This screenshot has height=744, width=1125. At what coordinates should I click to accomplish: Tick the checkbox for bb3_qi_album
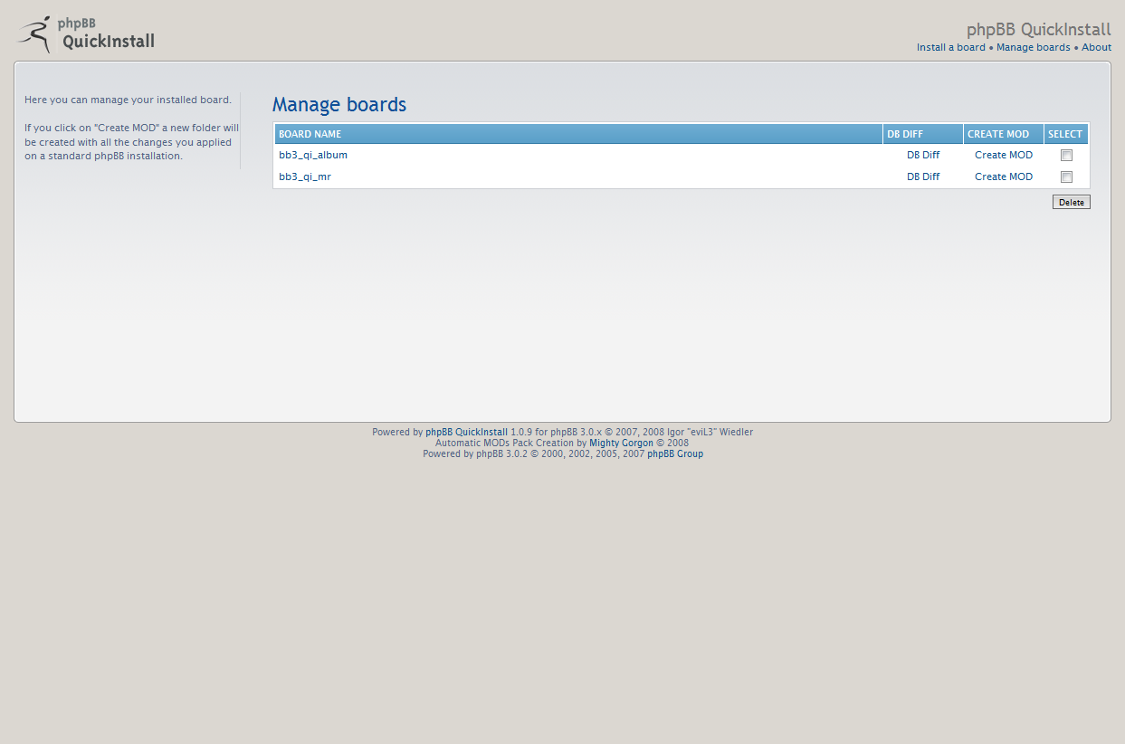tap(1066, 155)
